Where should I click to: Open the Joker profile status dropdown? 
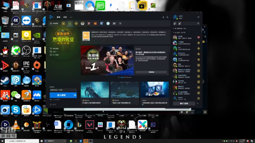click(x=181, y=18)
